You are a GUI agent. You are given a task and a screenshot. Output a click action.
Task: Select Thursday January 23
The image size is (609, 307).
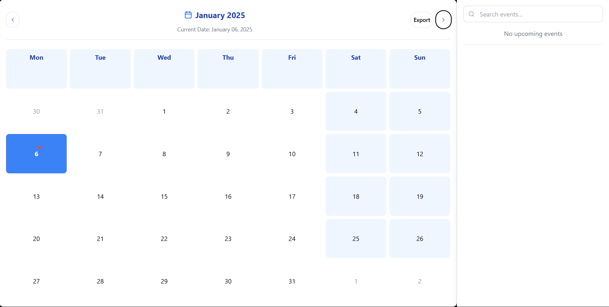[228, 239]
